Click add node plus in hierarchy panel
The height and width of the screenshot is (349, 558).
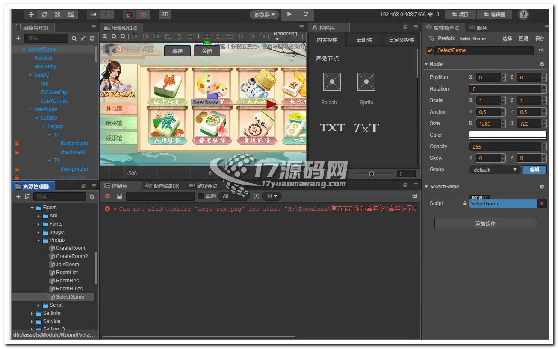(x=18, y=38)
